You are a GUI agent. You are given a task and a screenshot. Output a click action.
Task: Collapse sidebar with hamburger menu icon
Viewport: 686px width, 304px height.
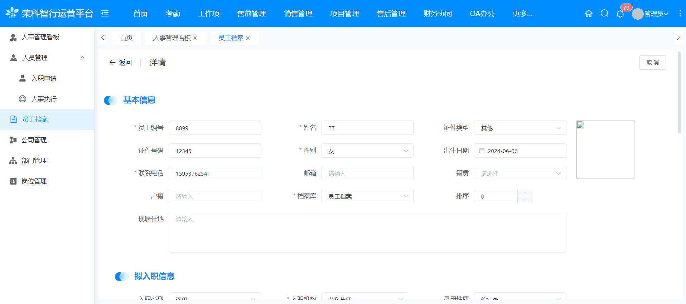pyautogui.click(x=105, y=14)
